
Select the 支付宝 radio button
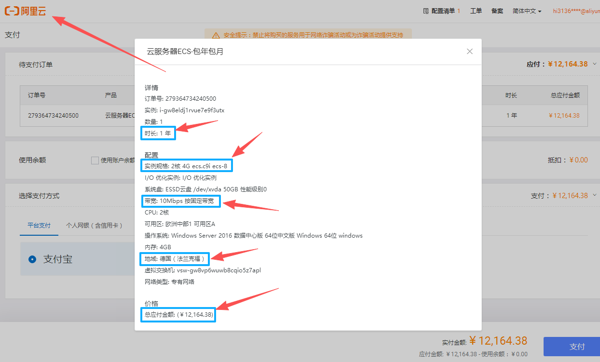click(32, 259)
